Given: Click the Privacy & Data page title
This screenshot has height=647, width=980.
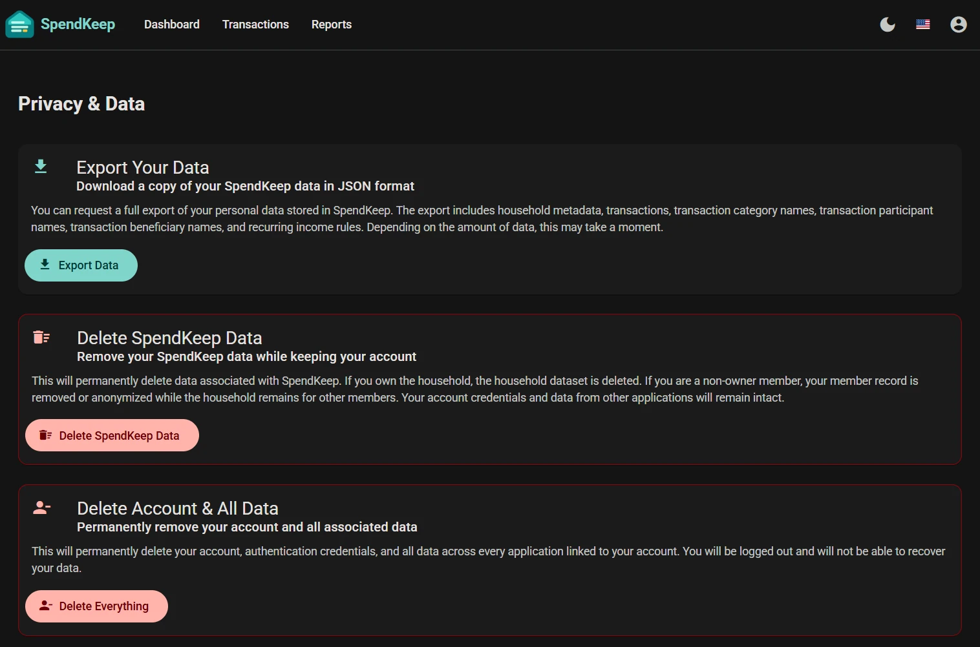Looking at the screenshot, I should [x=81, y=104].
